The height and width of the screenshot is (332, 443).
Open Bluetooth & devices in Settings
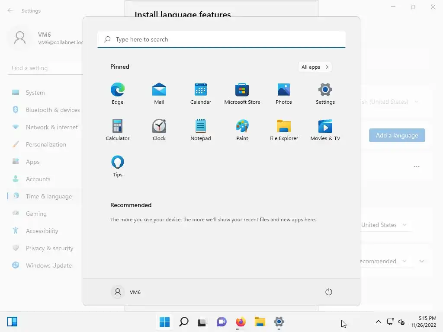tap(45, 110)
